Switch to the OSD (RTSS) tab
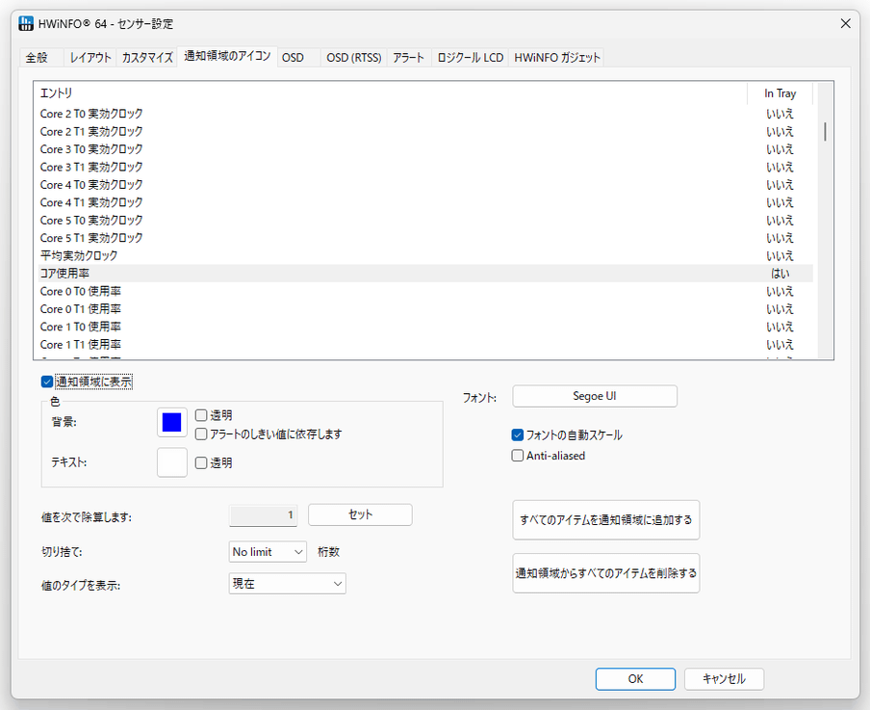Viewport: 870px width, 710px height. click(x=353, y=58)
